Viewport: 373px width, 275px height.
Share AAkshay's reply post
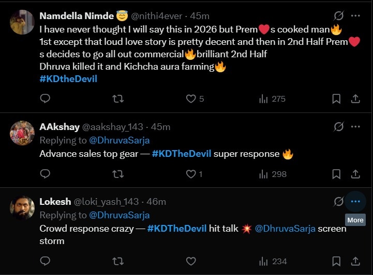[355, 174]
